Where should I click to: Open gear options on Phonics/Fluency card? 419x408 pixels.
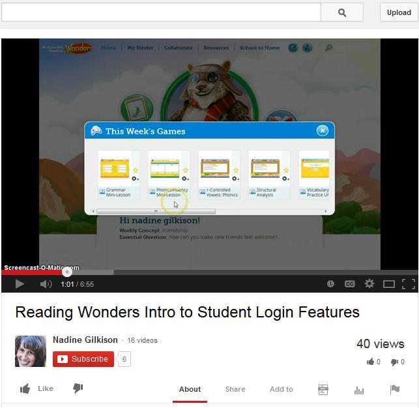[x=185, y=179]
